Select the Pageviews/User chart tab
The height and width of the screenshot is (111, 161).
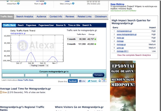click(46, 25)
